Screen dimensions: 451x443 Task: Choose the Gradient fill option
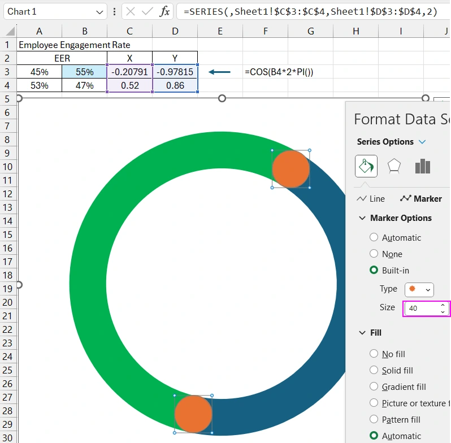click(374, 387)
